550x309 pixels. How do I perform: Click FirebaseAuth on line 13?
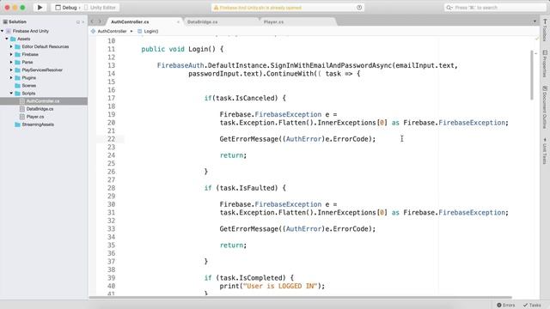click(180, 65)
